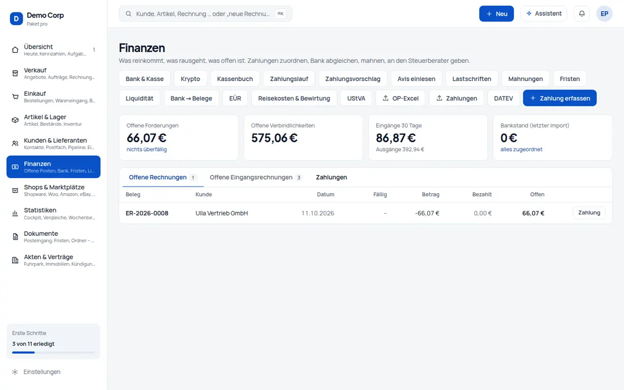Image resolution: width=624 pixels, height=390 pixels.
Task: Open notifications with the bell icon
Action: tap(582, 14)
